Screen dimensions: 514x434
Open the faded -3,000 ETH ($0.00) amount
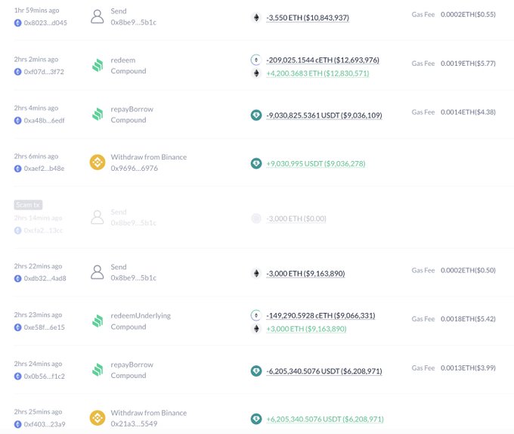[296, 219]
